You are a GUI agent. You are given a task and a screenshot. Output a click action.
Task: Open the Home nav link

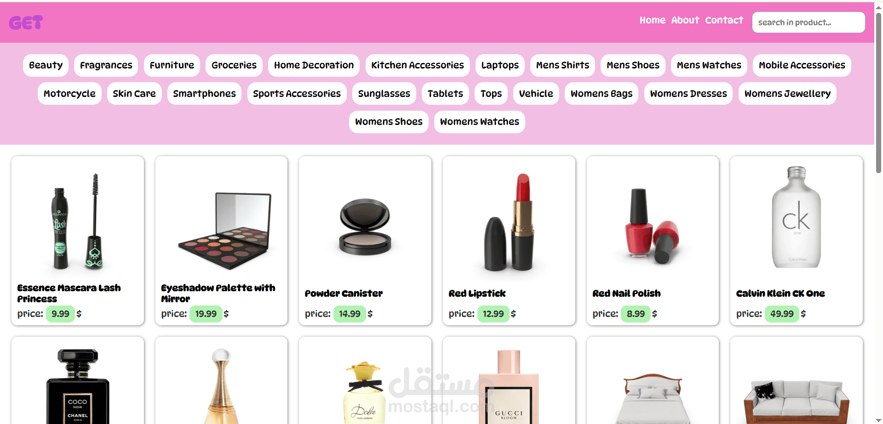click(x=652, y=20)
